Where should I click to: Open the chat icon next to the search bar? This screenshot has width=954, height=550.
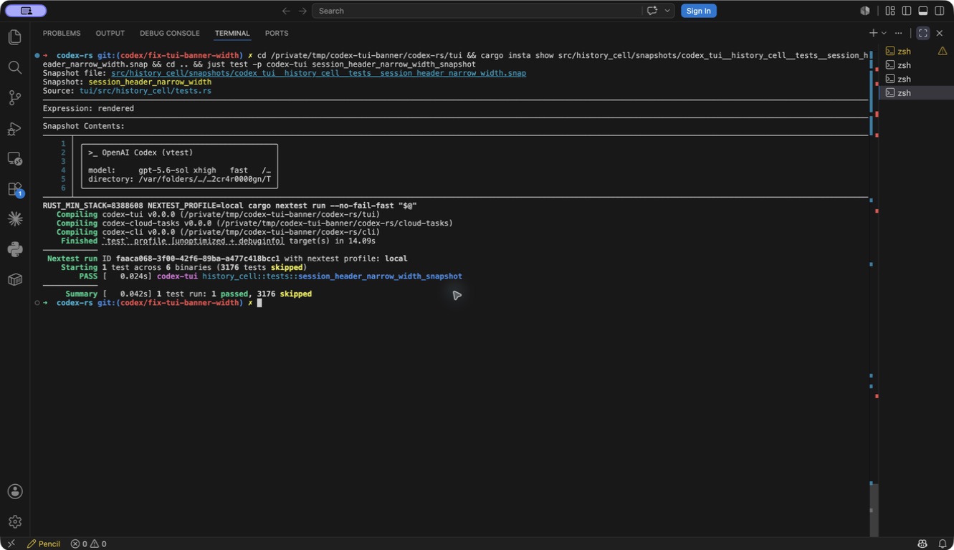(652, 11)
